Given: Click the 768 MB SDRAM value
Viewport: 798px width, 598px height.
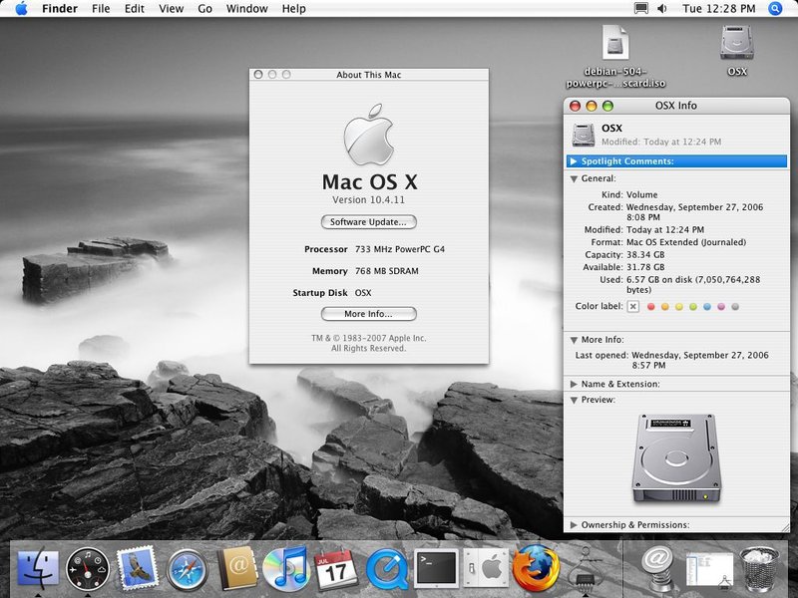Looking at the screenshot, I should click(387, 271).
